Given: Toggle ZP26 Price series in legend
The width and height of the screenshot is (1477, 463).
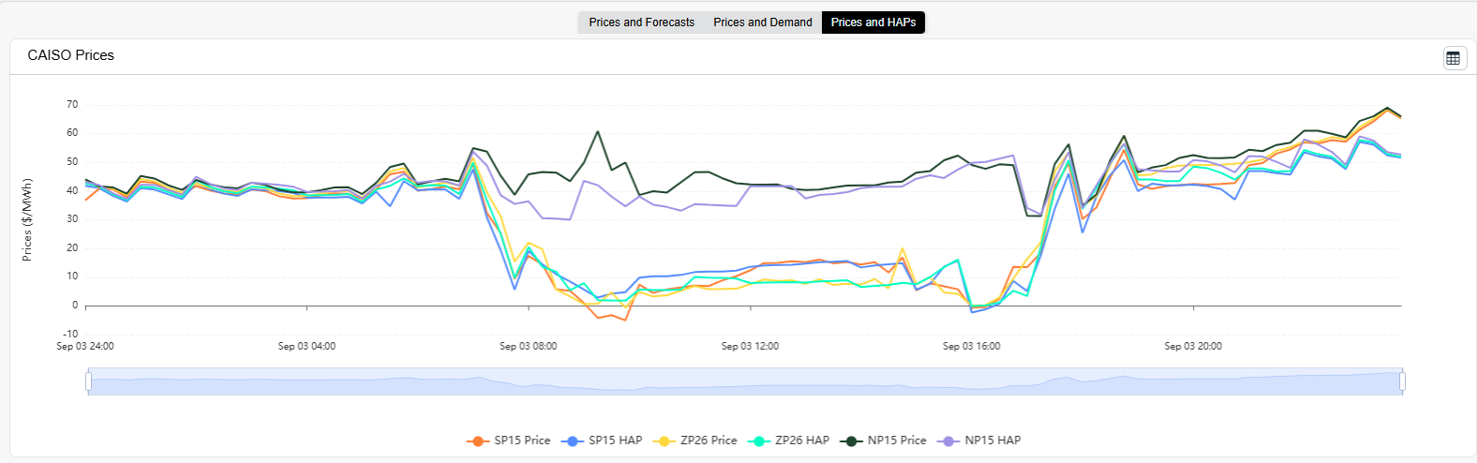Looking at the screenshot, I should 695,441.
